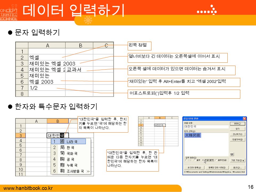Screen dimensions: 256x192
Task: Choose candidate 6 鞫 조사받을 국
Action: point(69,171)
